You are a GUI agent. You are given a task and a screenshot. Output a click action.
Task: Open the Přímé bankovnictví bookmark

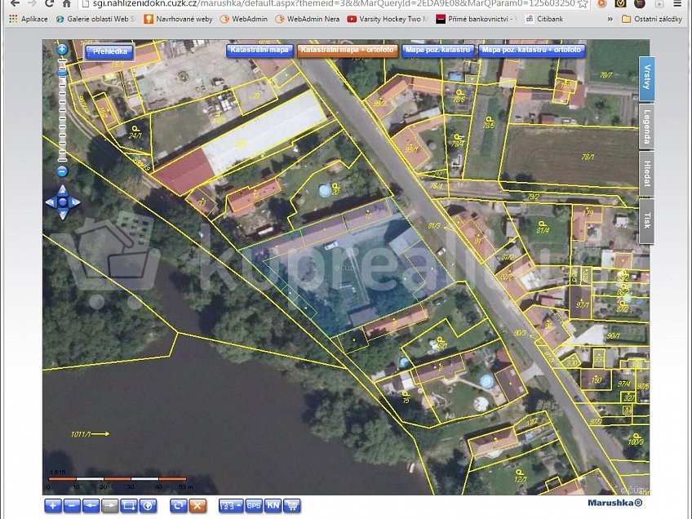click(x=477, y=19)
